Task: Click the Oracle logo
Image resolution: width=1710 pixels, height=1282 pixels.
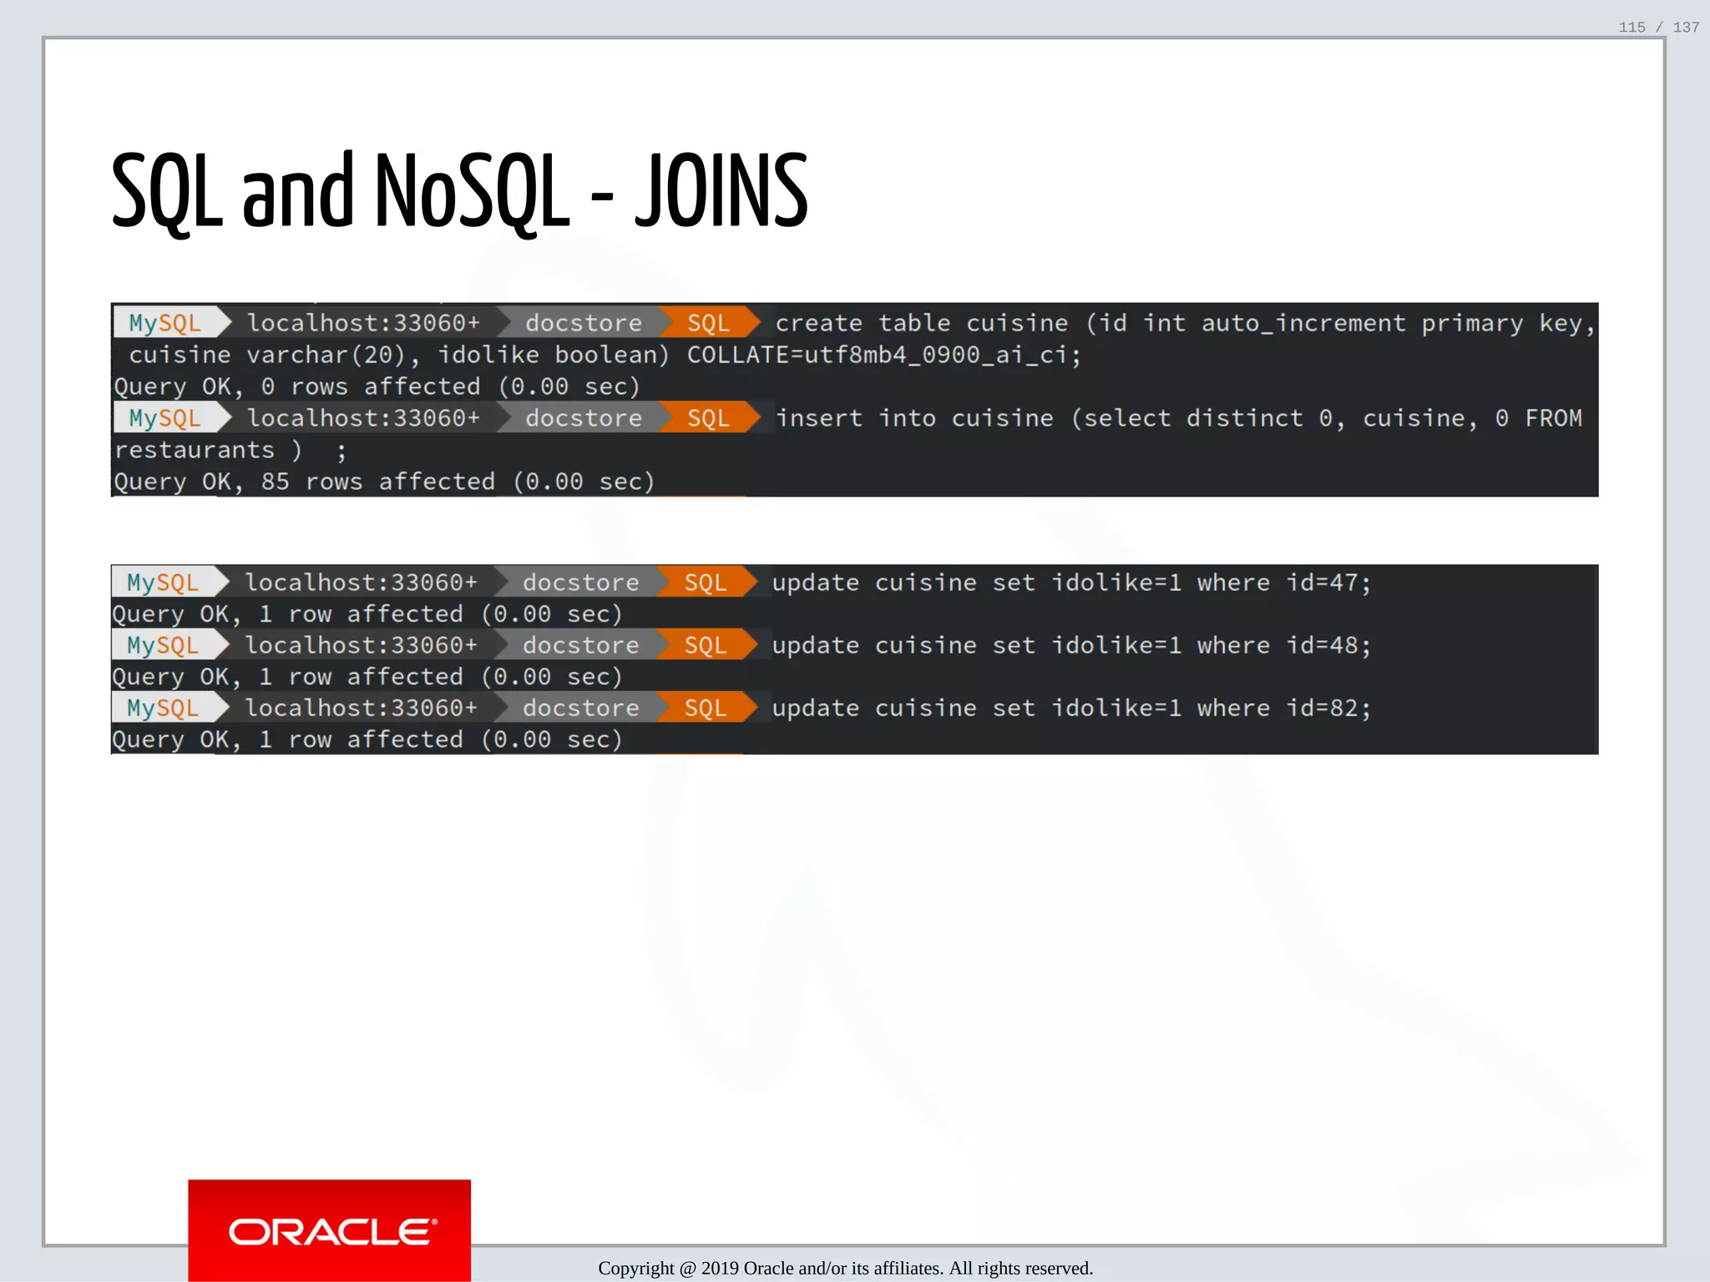Action: (329, 1230)
